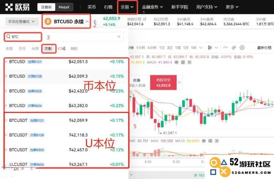Open the indicators line icon
274x179 pixels.
[225, 47]
